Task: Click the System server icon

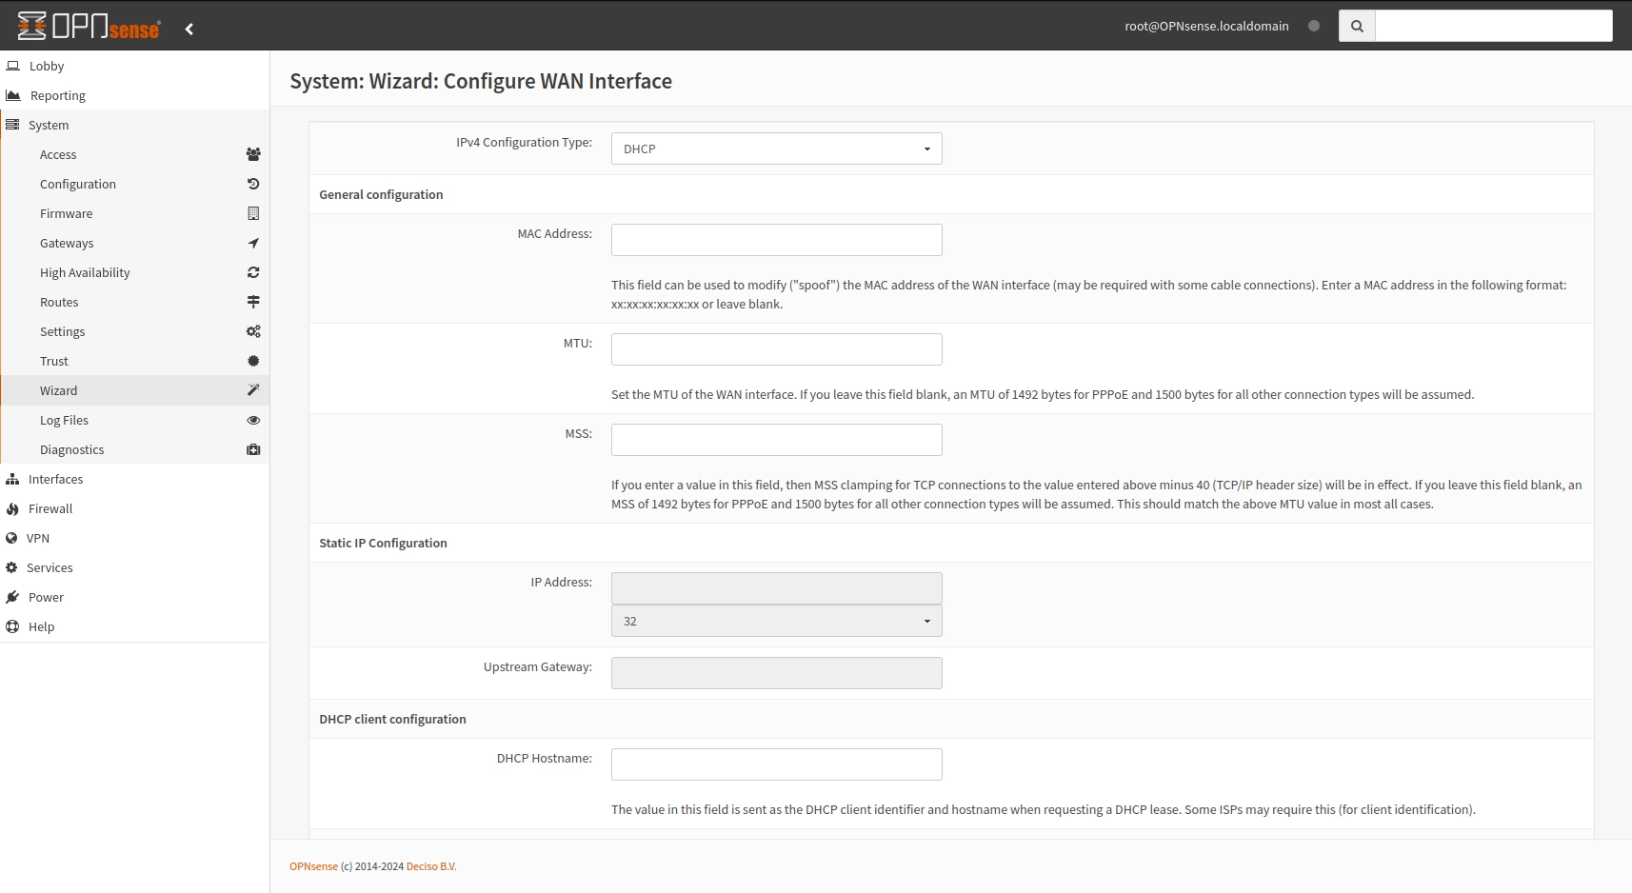Action: coord(12,125)
